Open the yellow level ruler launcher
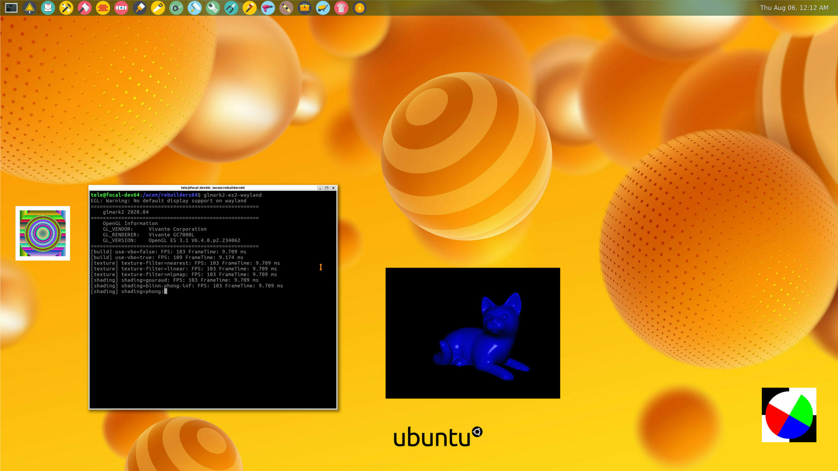The width and height of the screenshot is (838, 471). coord(286,8)
